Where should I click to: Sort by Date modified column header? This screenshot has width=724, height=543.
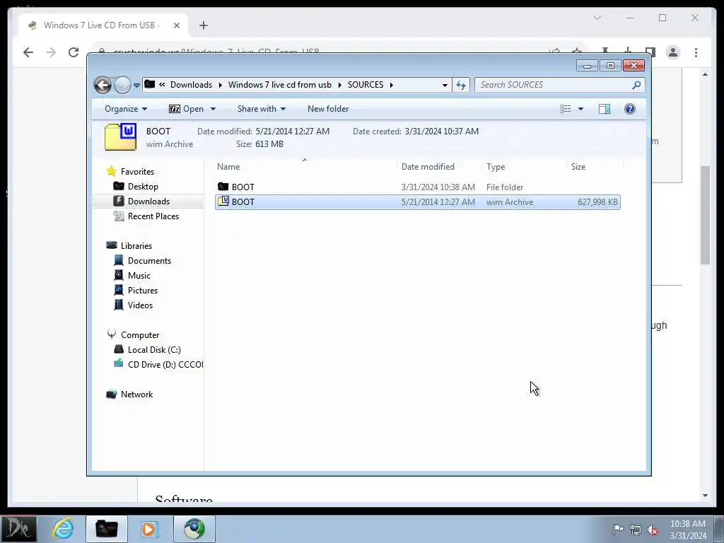point(428,167)
